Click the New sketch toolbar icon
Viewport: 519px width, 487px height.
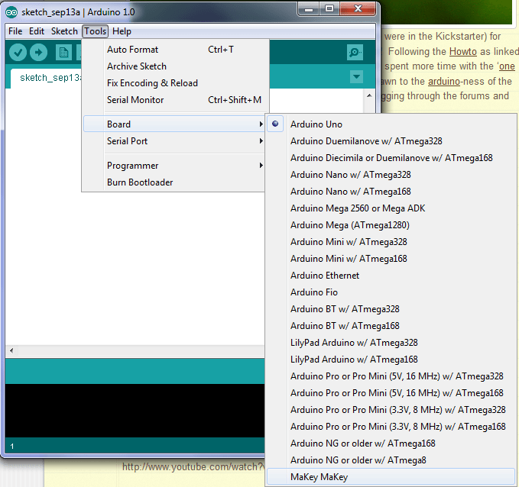pyautogui.click(x=63, y=52)
